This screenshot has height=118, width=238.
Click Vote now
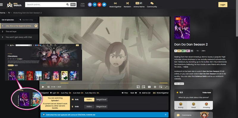click(206, 92)
